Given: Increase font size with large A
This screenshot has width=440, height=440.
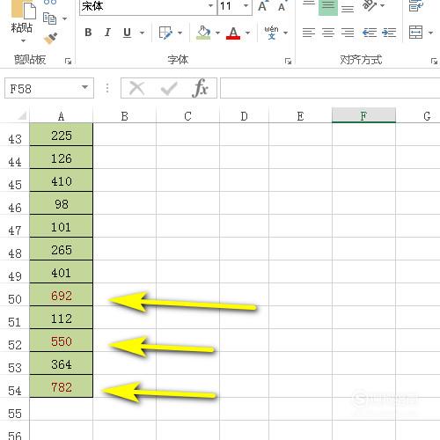Looking at the screenshot, I should [263, 6].
